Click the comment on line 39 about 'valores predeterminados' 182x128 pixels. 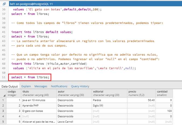pyautogui.click(x=87, y=23)
